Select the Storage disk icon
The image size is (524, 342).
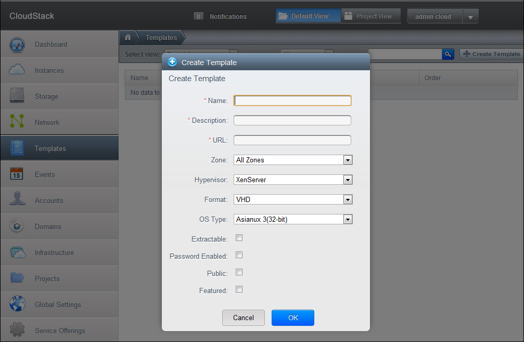coord(17,96)
